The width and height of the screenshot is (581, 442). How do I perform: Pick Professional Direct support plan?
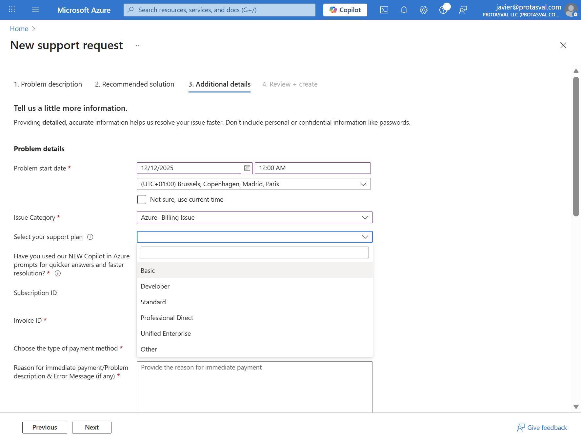tap(255, 318)
